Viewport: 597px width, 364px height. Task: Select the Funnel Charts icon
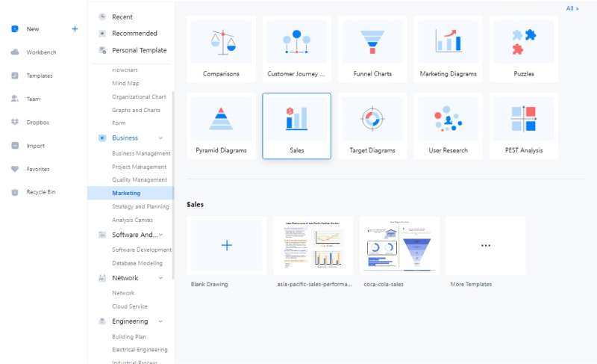tap(372, 43)
